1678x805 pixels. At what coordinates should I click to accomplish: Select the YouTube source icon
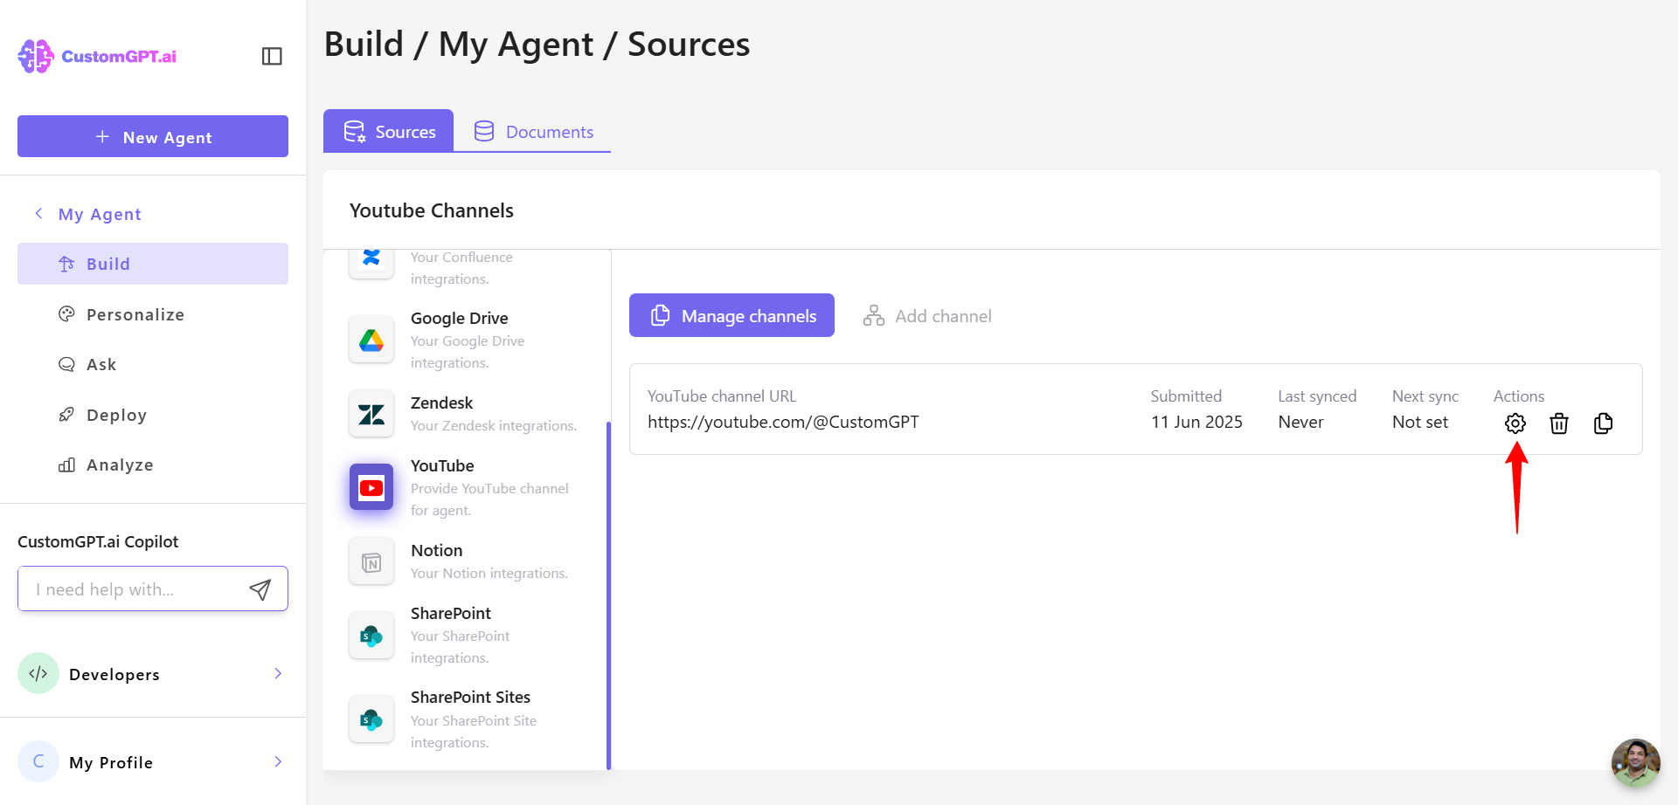[371, 487]
